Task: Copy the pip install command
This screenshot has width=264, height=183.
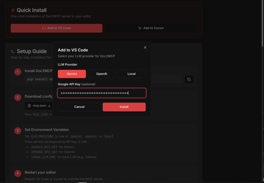Action: pos(189,79)
